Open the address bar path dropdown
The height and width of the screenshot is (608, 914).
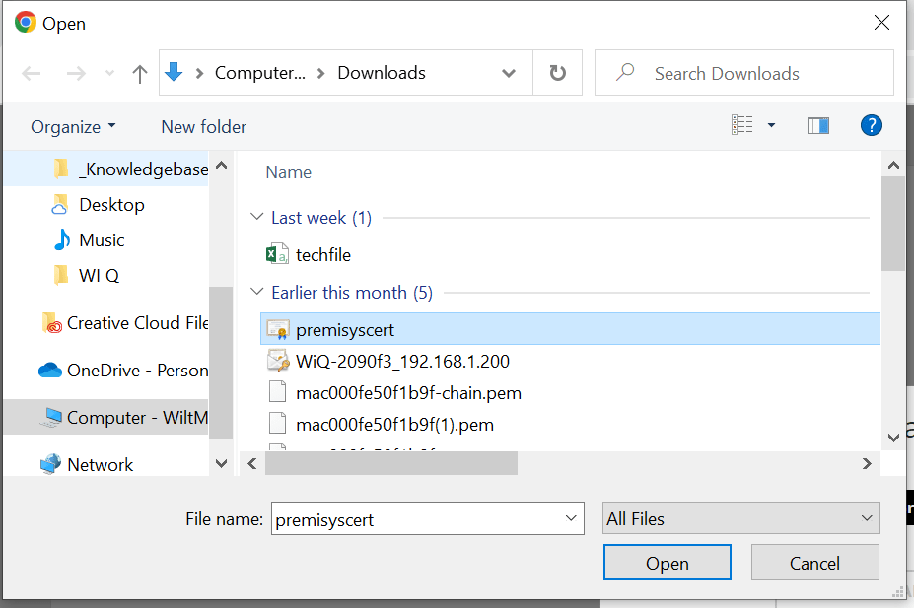508,72
